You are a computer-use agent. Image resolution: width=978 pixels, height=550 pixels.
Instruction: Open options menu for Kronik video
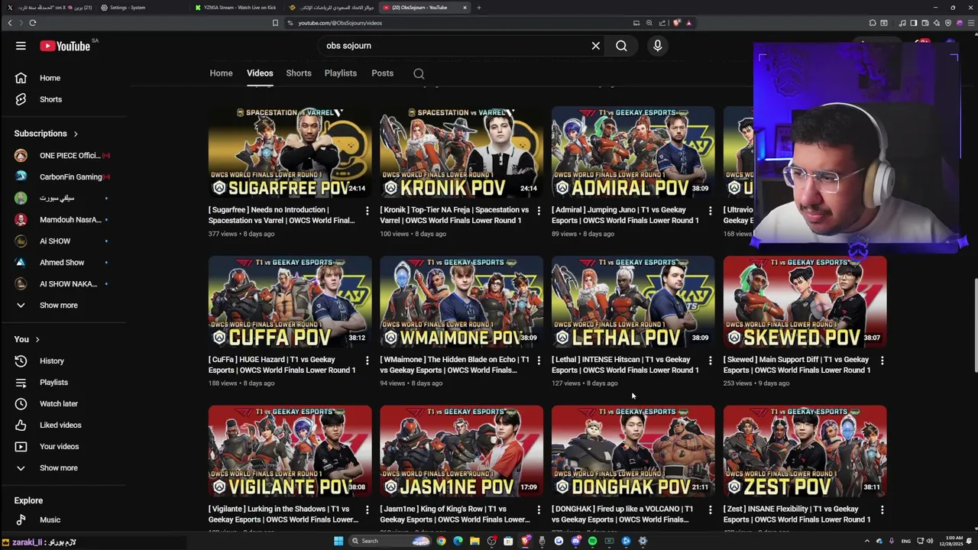point(539,210)
